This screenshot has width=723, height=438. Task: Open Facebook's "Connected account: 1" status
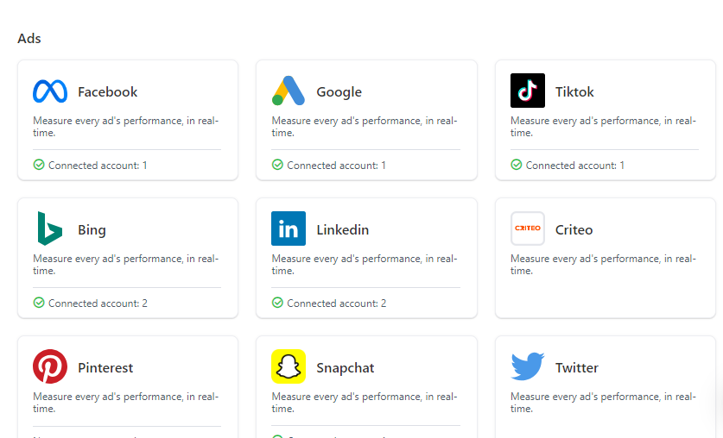[x=98, y=166]
